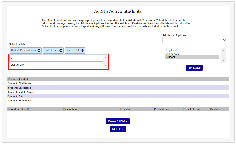Focus the field search box containing "ci"
236x144 pixels.
(x=56, y=58)
